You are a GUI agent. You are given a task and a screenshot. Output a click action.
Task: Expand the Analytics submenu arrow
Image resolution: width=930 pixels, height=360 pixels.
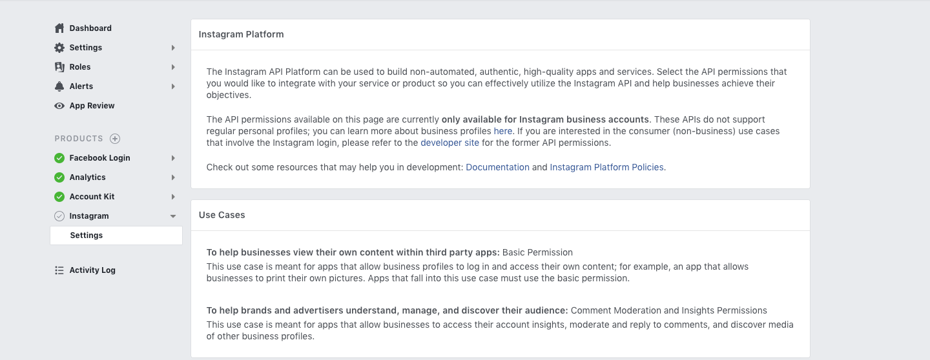point(173,177)
